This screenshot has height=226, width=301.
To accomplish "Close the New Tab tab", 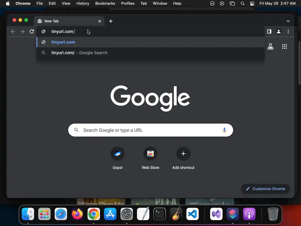I will (x=99, y=21).
